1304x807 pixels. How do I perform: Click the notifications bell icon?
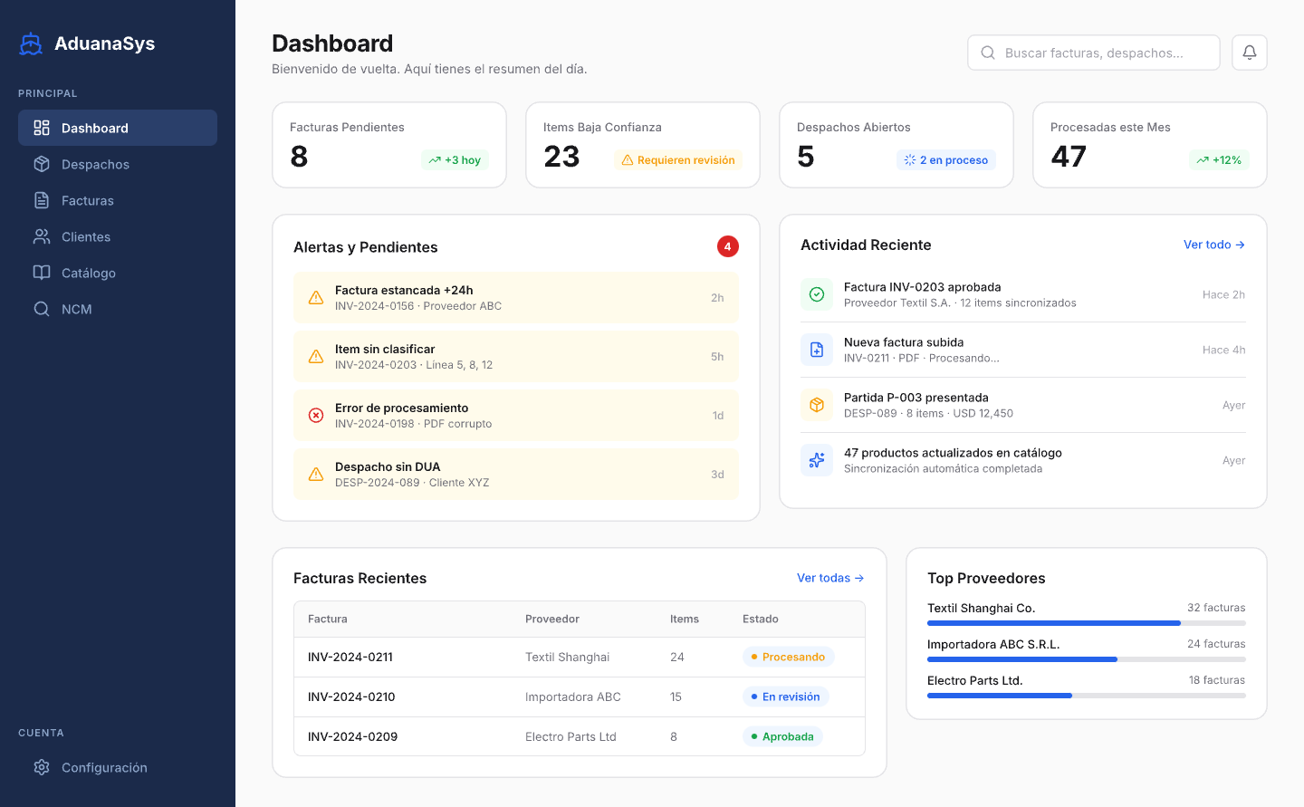point(1249,53)
